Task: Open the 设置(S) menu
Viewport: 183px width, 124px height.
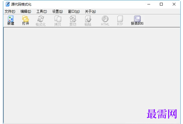Action: pyautogui.click(x=58, y=11)
